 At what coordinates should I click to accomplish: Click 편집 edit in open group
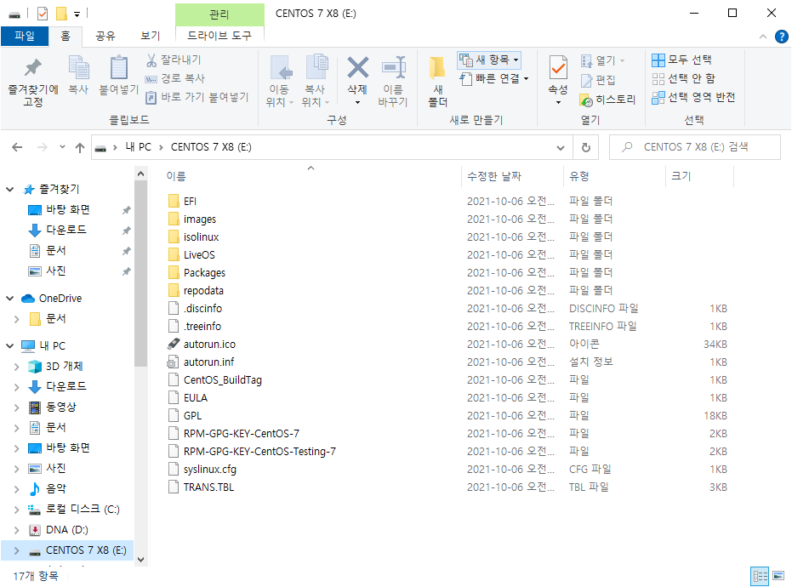point(599,80)
